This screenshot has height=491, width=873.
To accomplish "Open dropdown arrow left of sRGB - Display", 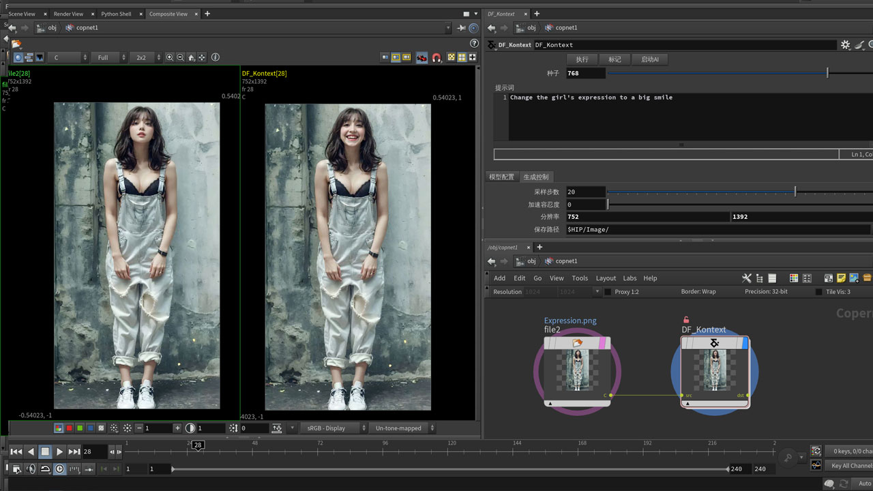I will pyautogui.click(x=291, y=428).
